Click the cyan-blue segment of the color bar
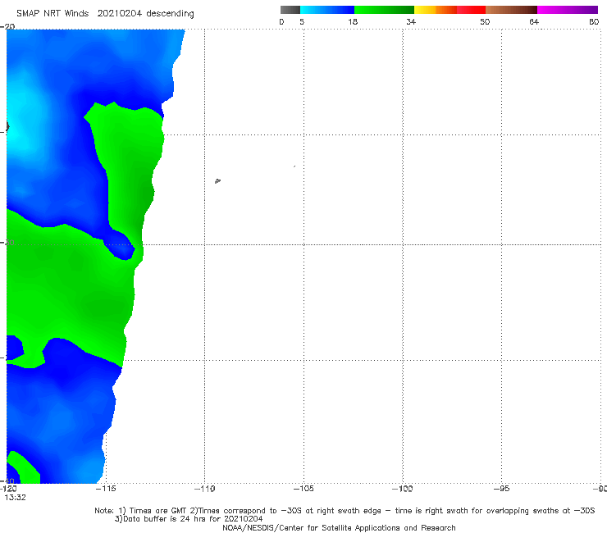This screenshot has width=607, height=533. coord(327,10)
